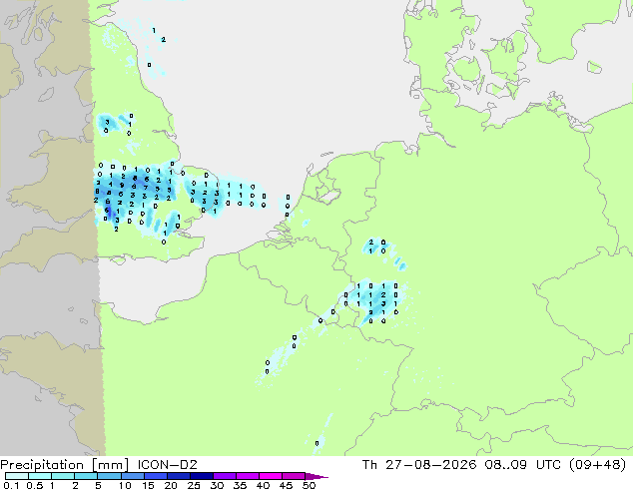Viewport: 633px width, 489px height.
Task: Click the "Th 27-08-2026" forecast date text
Action: [x=419, y=465]
